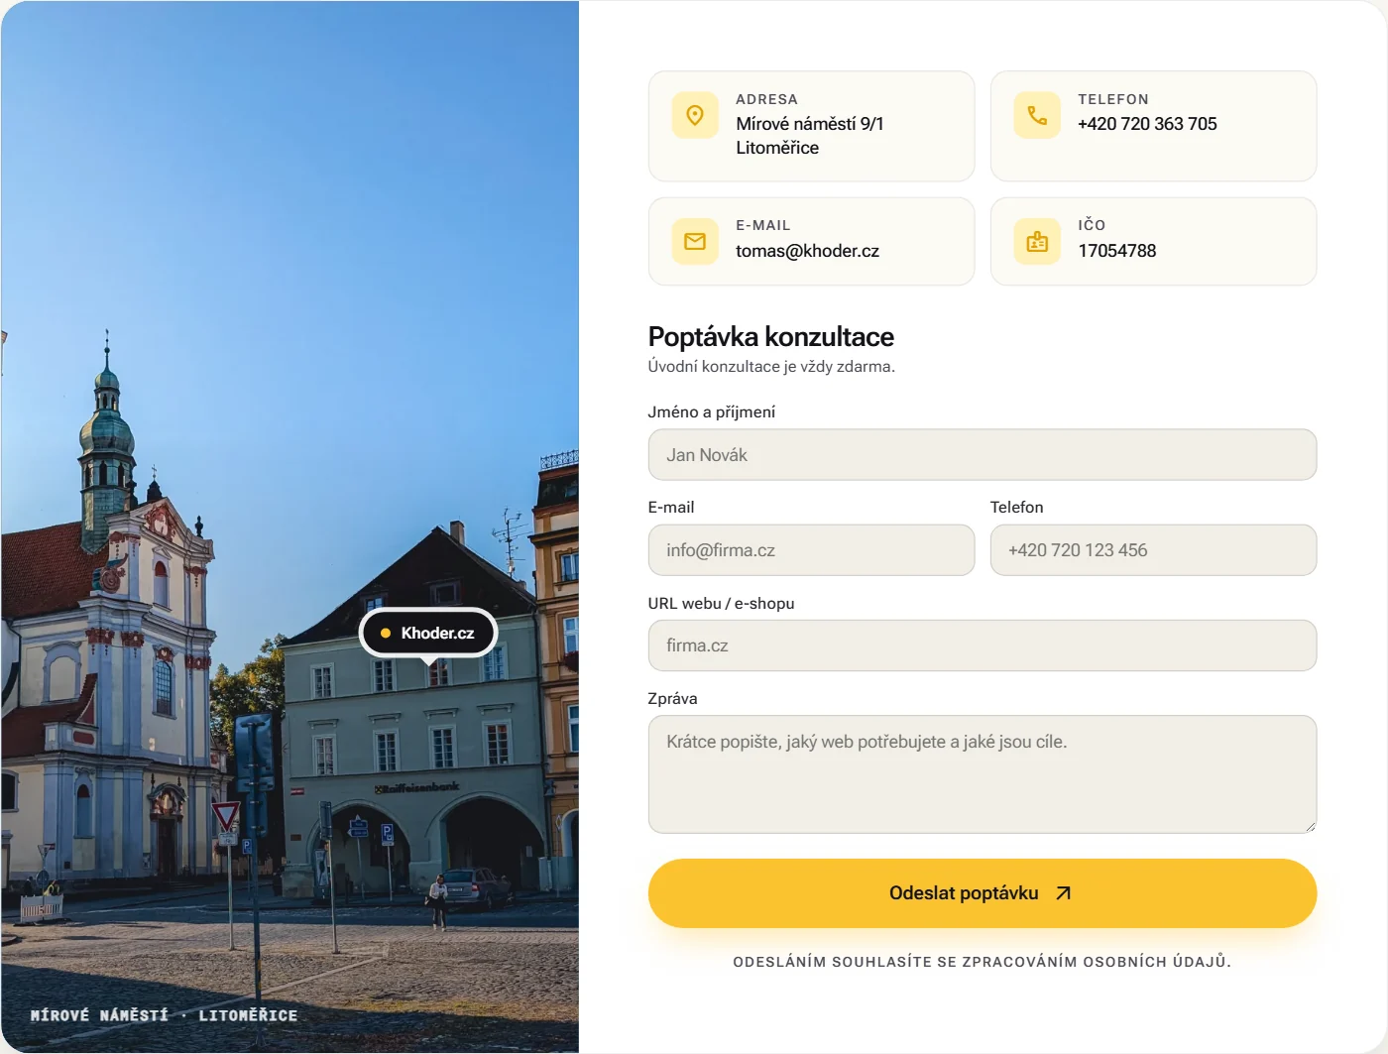Click the yellow dot in Khoder.cz marker
This screenshot has width=1388, height=1054.
coord(386,633)
